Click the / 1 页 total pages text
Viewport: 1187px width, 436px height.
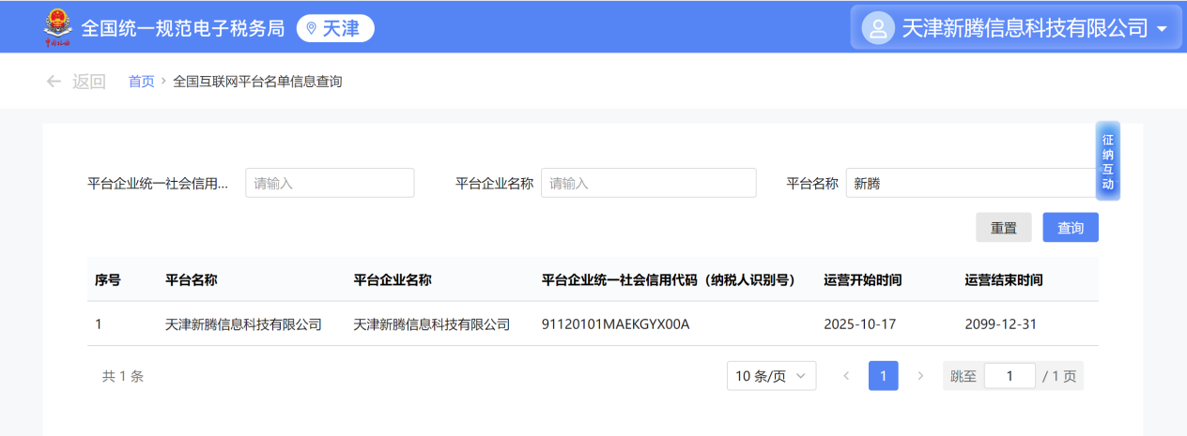[1059, 376]
